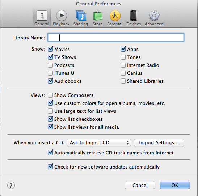Screen dimensions: 198x196
Task: Confirm preferences with OK button
Action: pos(175,185)
